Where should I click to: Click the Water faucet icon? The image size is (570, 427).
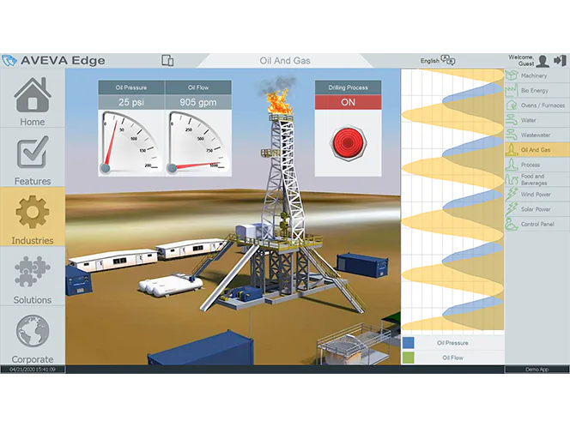[512, 120]
